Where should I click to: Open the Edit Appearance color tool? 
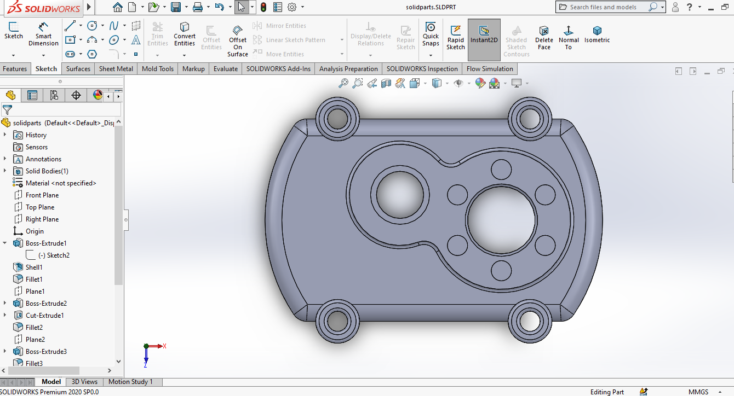pyautogui.click(x=480, y=83)
